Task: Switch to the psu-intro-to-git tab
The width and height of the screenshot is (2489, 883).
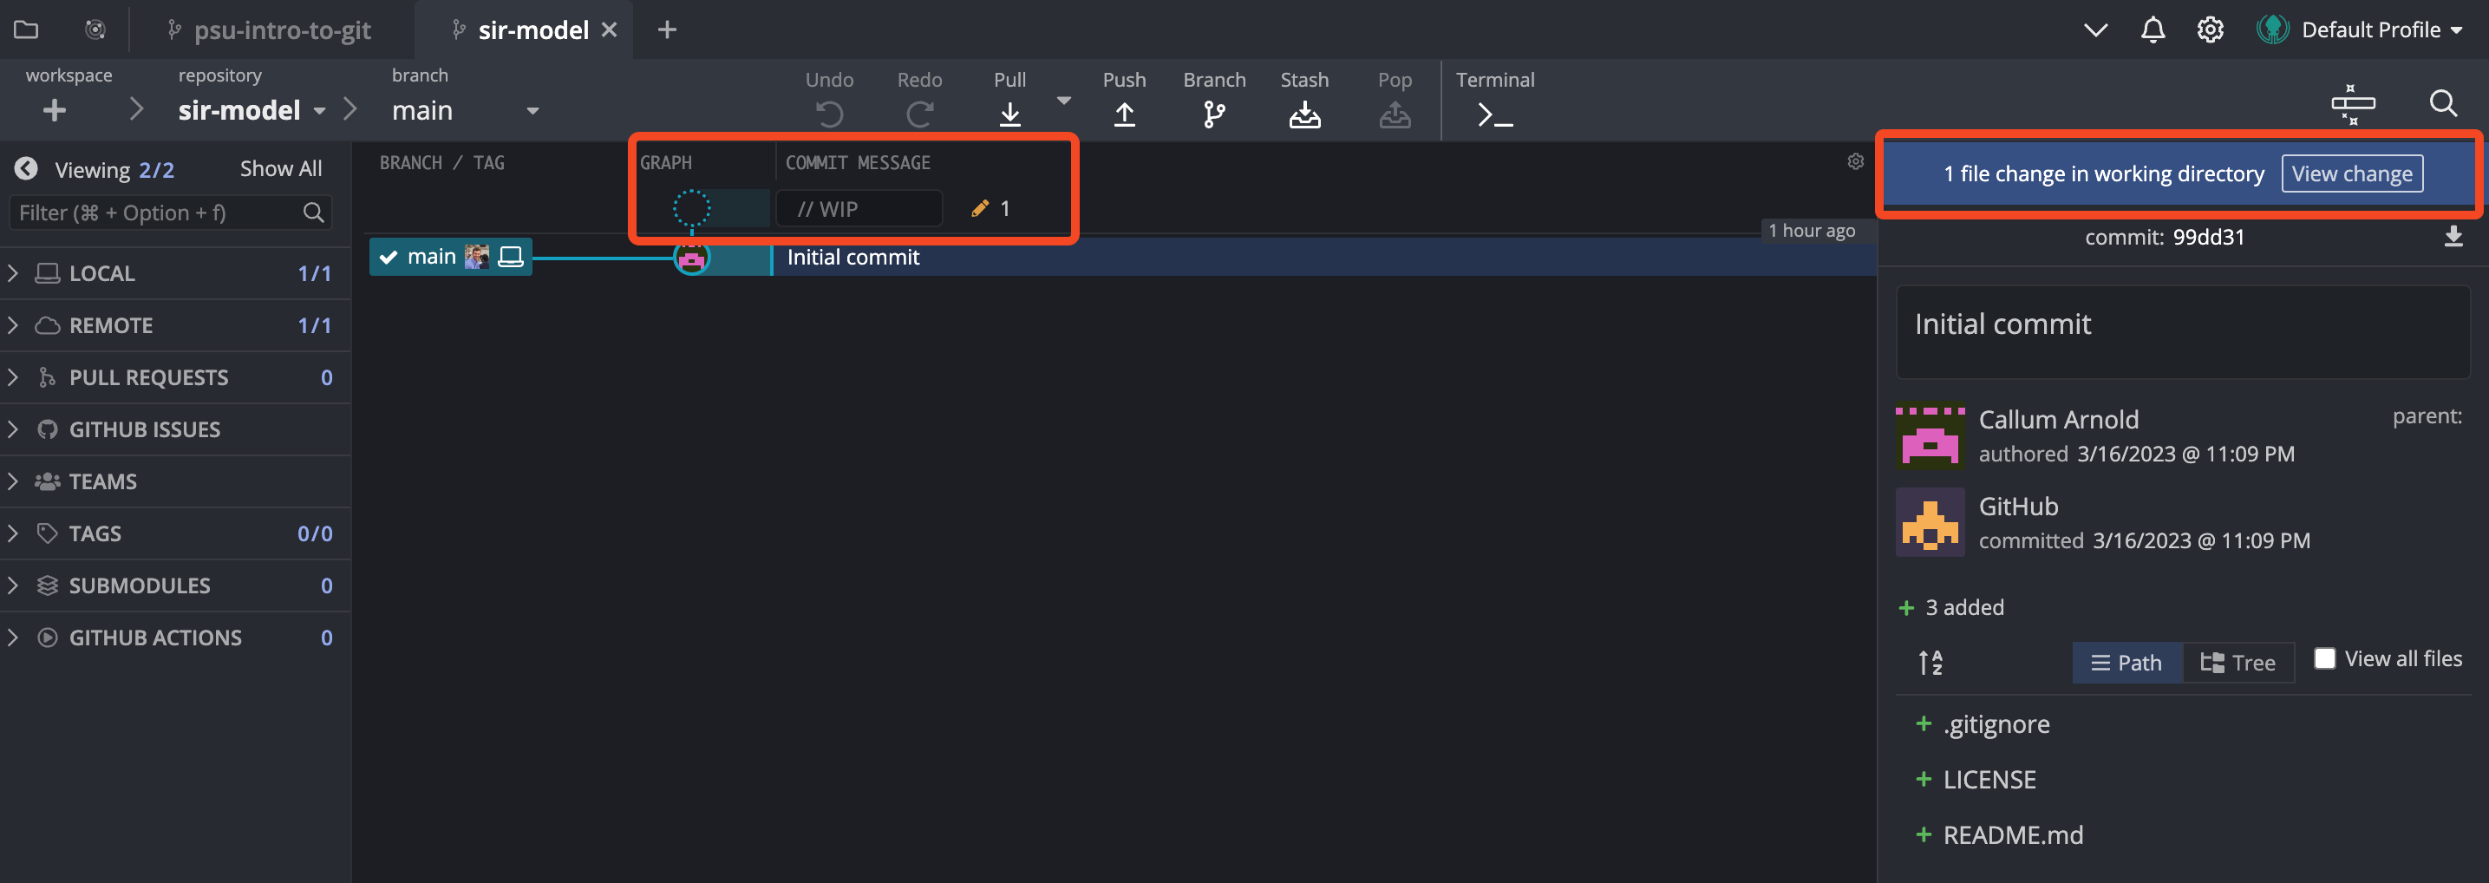Action: pos(281,30)
